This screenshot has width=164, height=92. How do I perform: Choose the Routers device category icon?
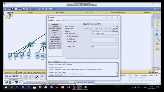[6, 76]
